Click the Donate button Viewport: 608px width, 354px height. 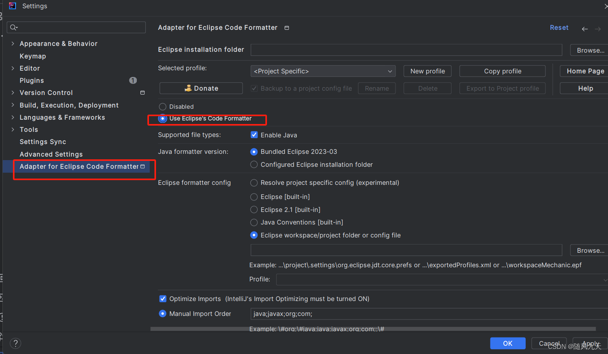click(x=201, y=88)
